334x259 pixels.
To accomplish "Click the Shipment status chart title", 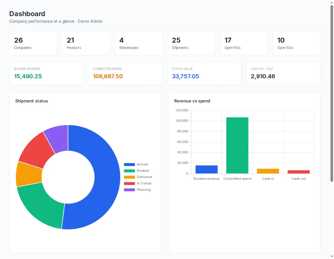I will pyautogui.click(x=31, y=101).
